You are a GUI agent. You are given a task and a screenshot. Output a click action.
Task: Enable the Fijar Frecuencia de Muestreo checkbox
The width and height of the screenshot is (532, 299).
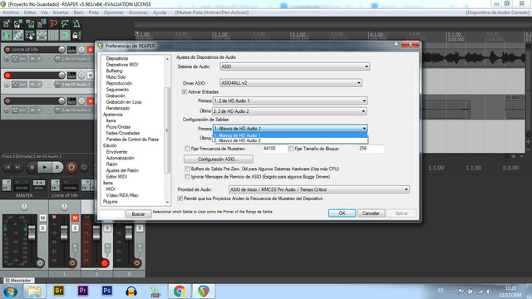[x=187, y=149]
